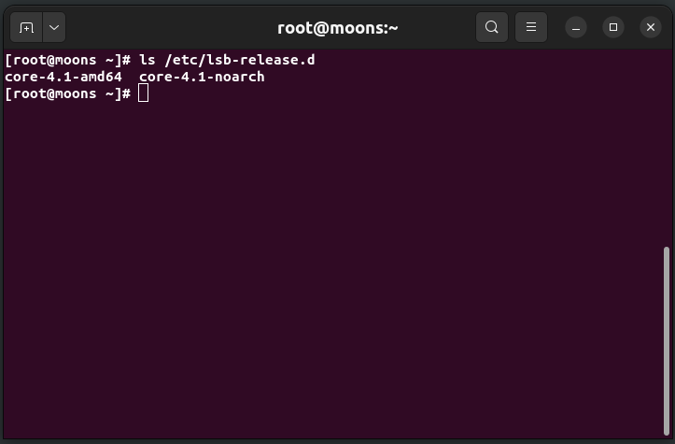Click the core-4.1-noarch file name
675x444 pixels.
(x=202, y=77)
